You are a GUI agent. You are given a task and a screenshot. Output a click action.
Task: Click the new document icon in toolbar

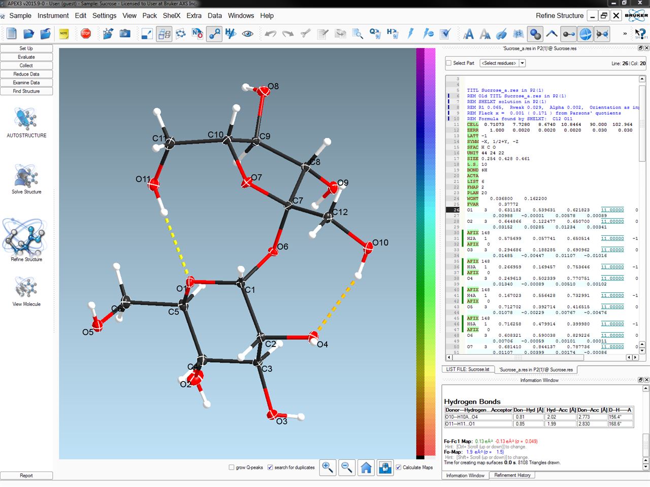tap(11, 34)
